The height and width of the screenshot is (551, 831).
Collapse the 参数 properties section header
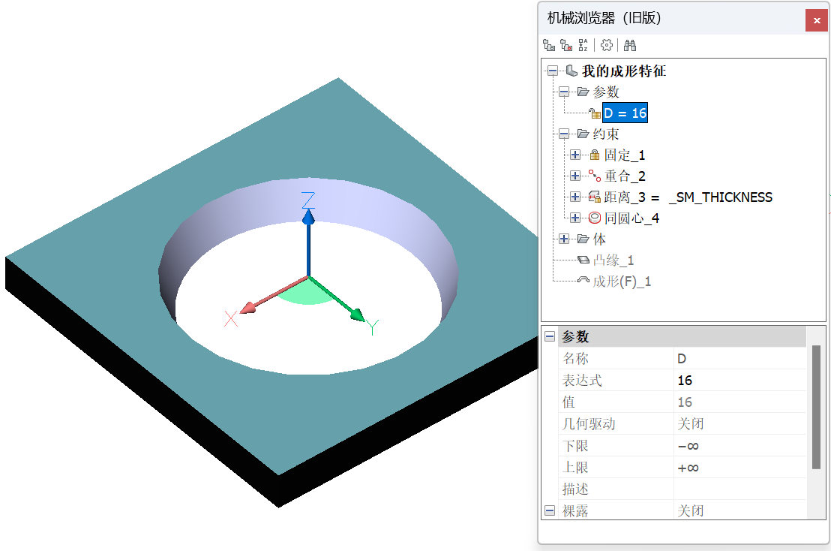coord(550,336)
